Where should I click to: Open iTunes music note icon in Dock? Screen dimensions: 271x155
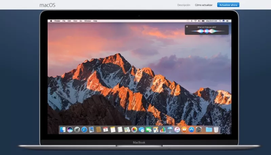(177, 130)
